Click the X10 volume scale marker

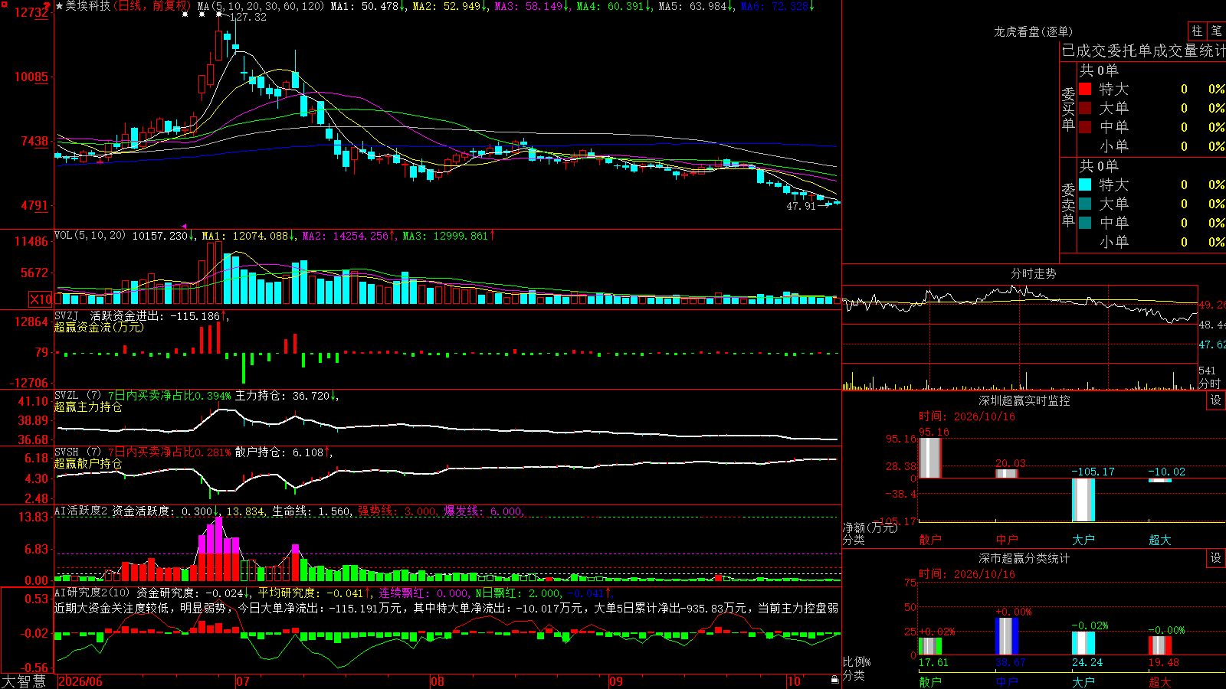point(41,299)
